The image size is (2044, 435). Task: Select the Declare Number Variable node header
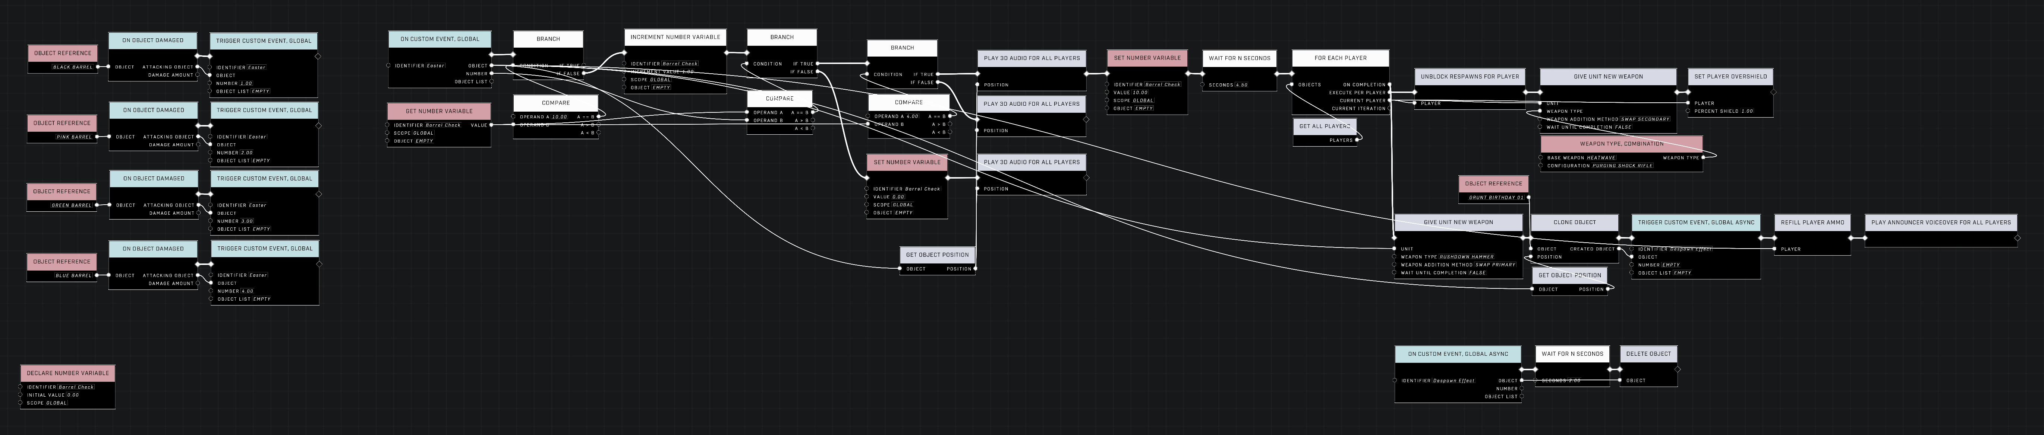67,372
